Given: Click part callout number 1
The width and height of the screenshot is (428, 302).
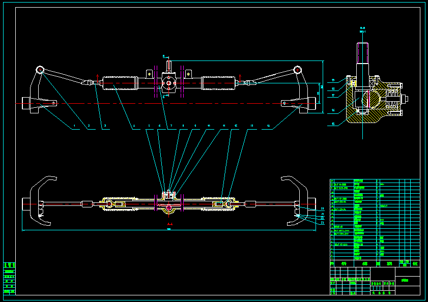Looking at the screenshot, I should tap(74, 126).
